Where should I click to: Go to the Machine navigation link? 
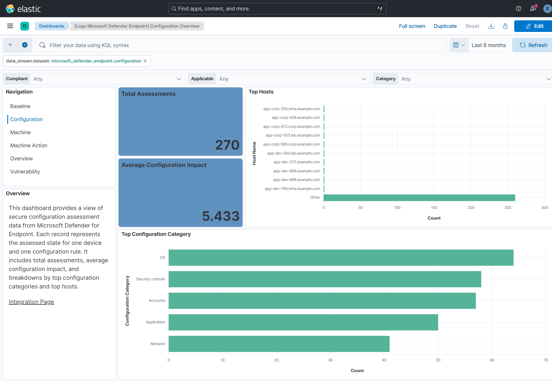[x=20, y=132]
